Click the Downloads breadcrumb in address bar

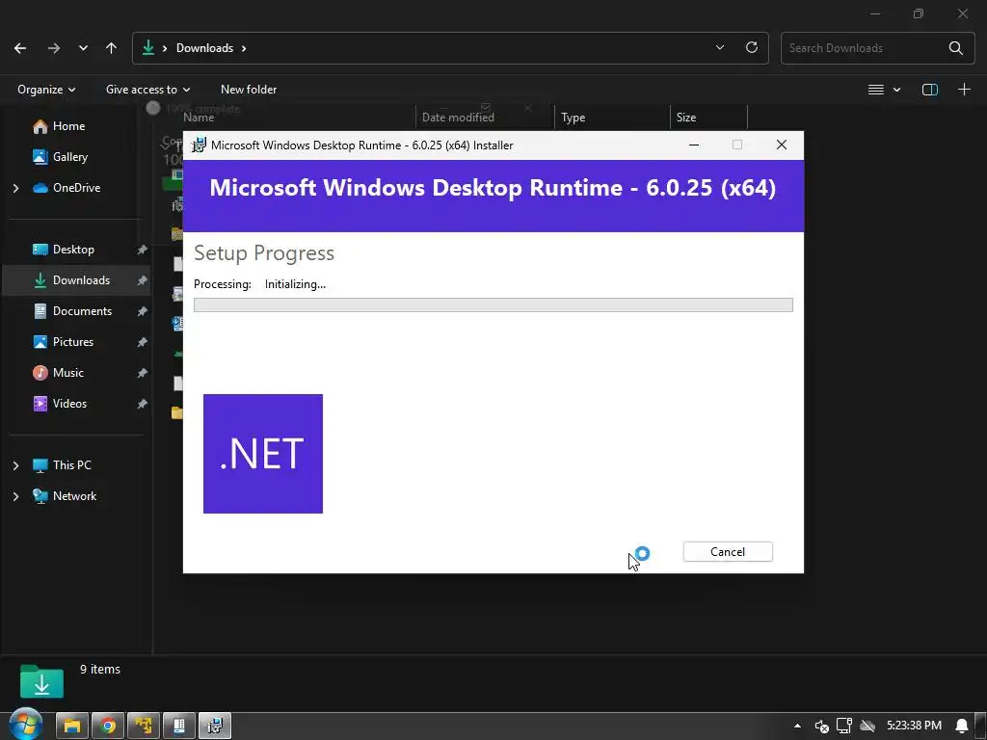204,48
